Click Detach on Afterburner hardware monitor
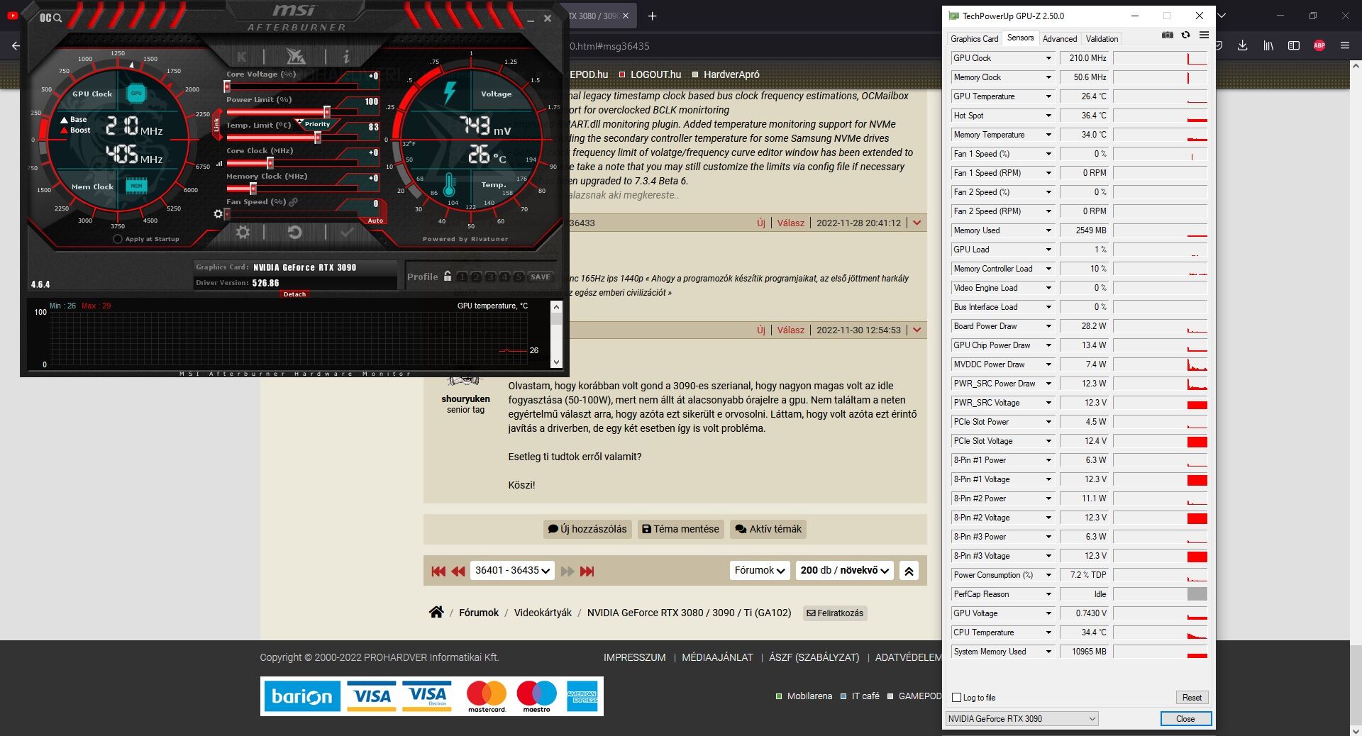The image size is (1362, 736). (x=294, y=294)
